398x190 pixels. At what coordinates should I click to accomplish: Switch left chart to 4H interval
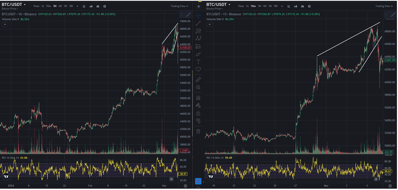pyautogui.click(x=60, y=6)
